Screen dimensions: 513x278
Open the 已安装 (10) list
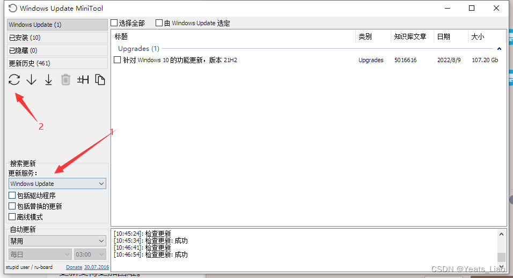(x=57, y=37)
